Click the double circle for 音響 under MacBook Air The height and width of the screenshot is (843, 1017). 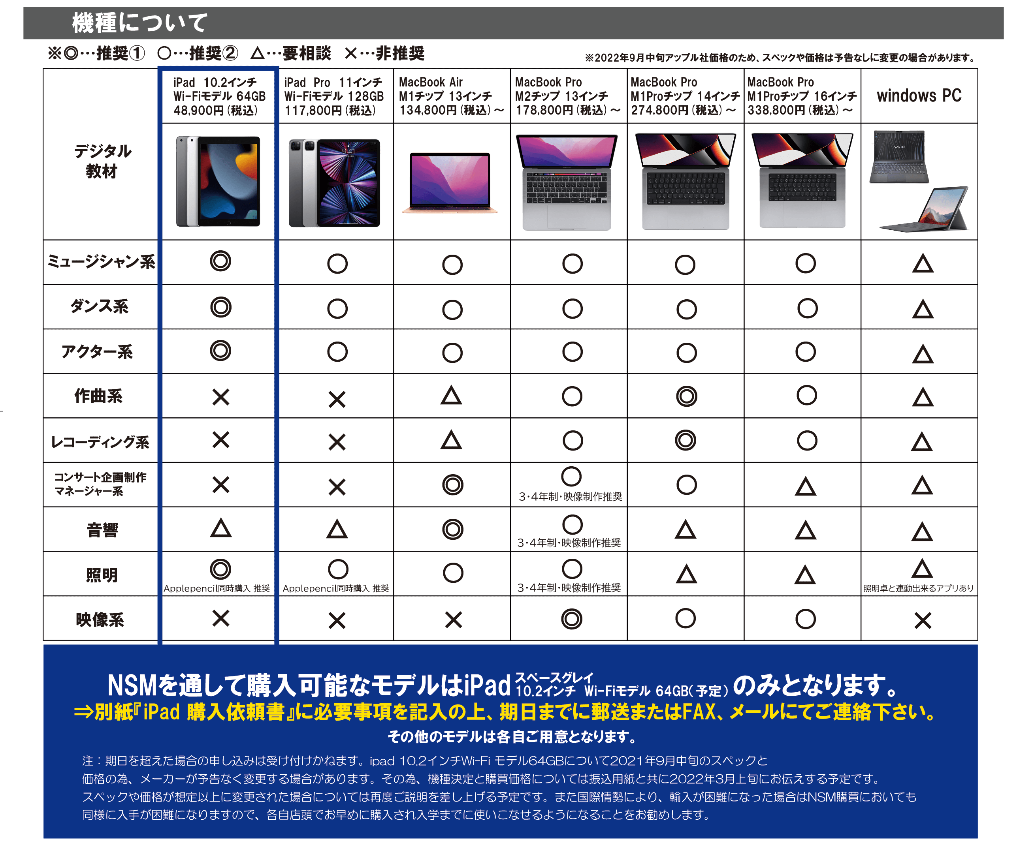[x=453, y=529]
